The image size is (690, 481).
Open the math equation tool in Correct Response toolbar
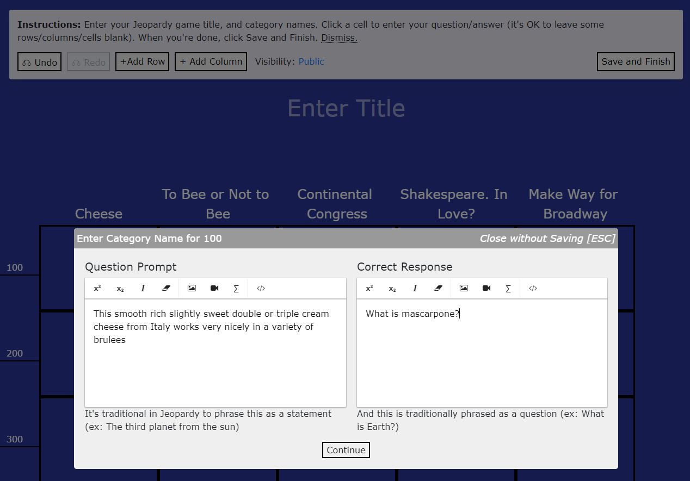(x=508, y=288)
